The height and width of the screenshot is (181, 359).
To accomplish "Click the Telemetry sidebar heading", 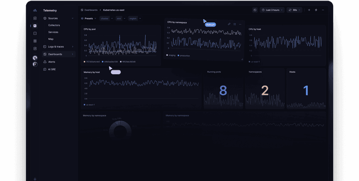I will [50, 11].
